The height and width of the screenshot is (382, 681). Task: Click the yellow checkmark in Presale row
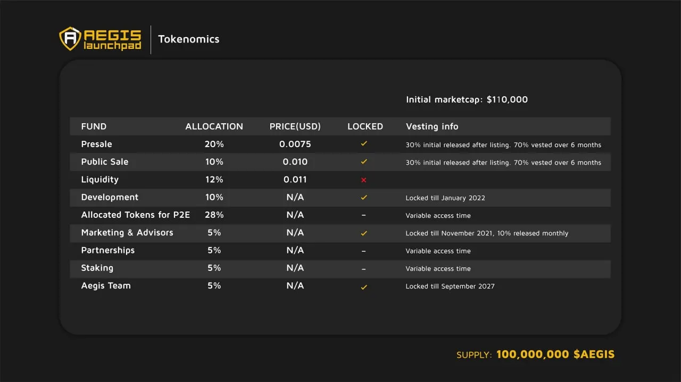(x=364, y=144)
